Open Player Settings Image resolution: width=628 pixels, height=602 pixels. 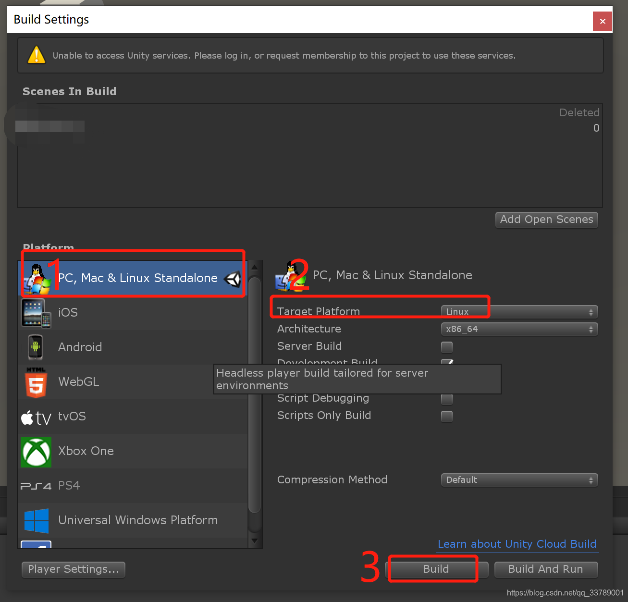coord(74,569)
